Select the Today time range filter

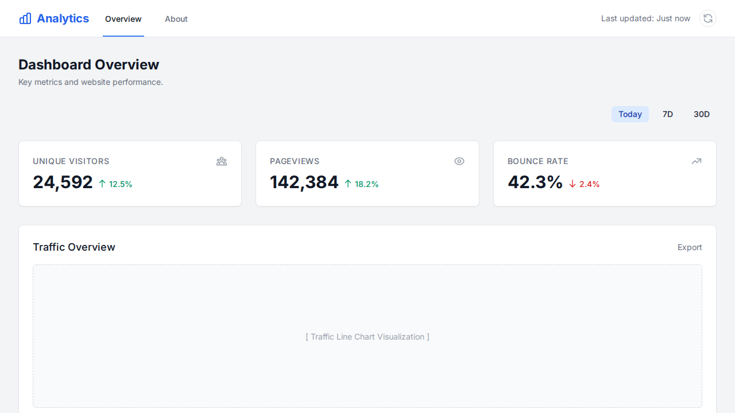click(x=630, y=114)
